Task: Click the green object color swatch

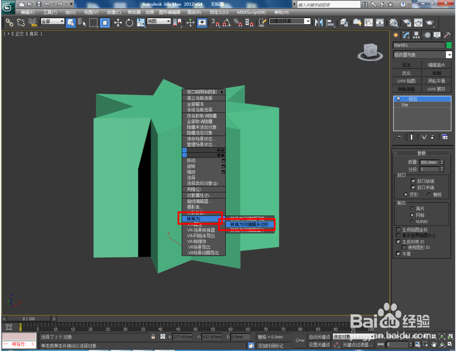Action: coord(449,45)
